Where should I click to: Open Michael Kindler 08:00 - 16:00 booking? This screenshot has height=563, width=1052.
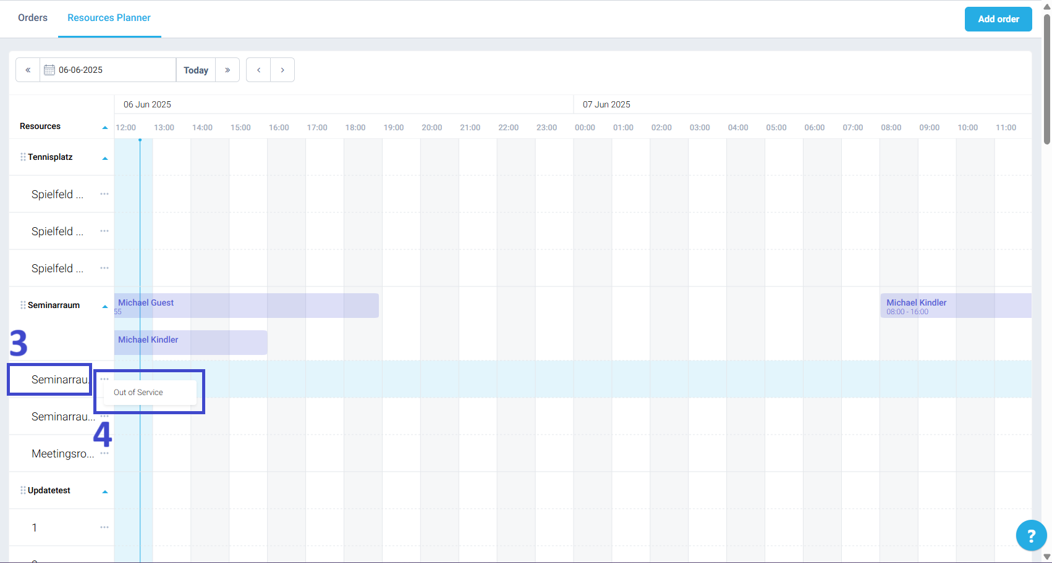956,306
